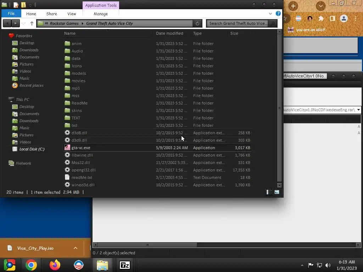Open Recent places in the sidebar
363x272 pixels.
(x=31, y=85)
